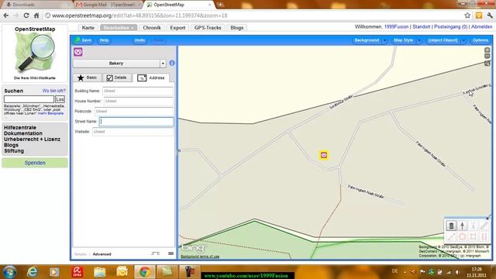The image size is (496, 279).
Task: Click the blue info icon beside Bakery
Action: (x=172, y=63)
